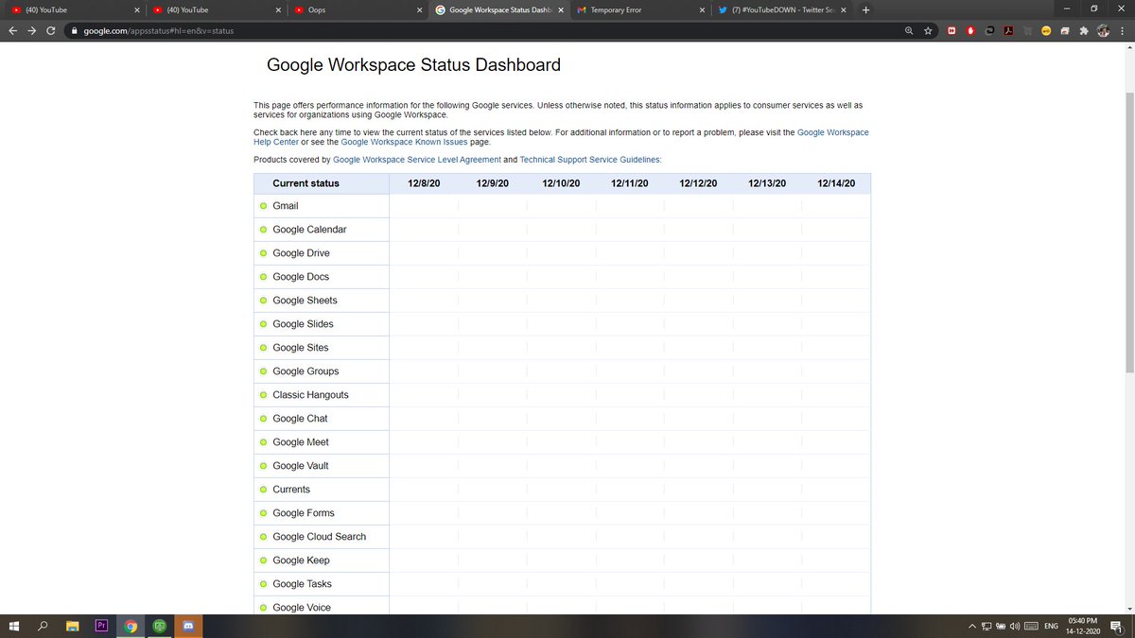The height and width of the screenshot is (638, 1135).
Task: Click the page vertical scrollbar
Action: pos(1129,233)
